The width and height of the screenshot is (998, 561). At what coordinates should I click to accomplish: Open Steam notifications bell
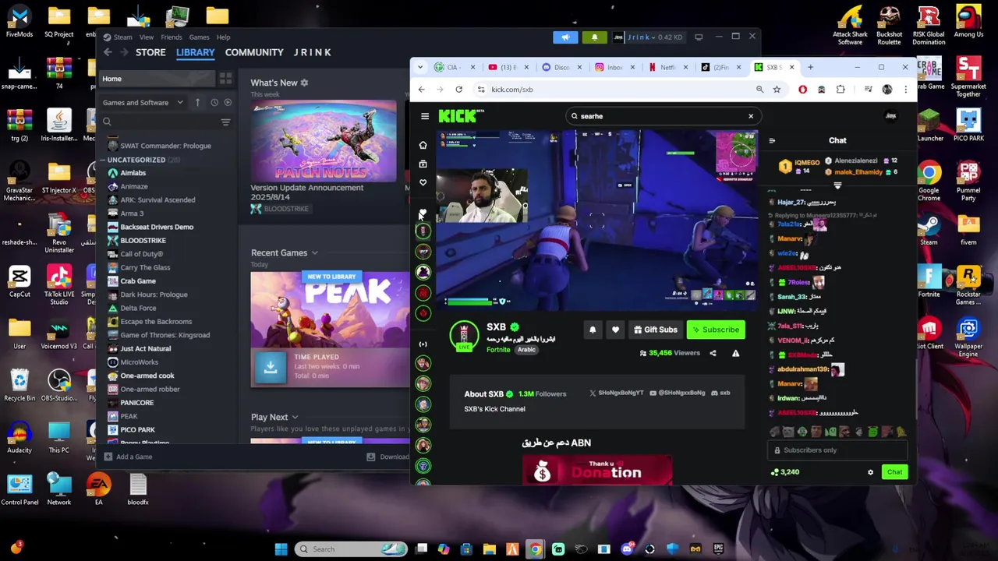(594, 37)
